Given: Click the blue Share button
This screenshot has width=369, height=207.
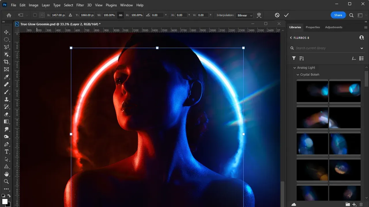Looking at the screenshot, I should [x=338, y=15].
